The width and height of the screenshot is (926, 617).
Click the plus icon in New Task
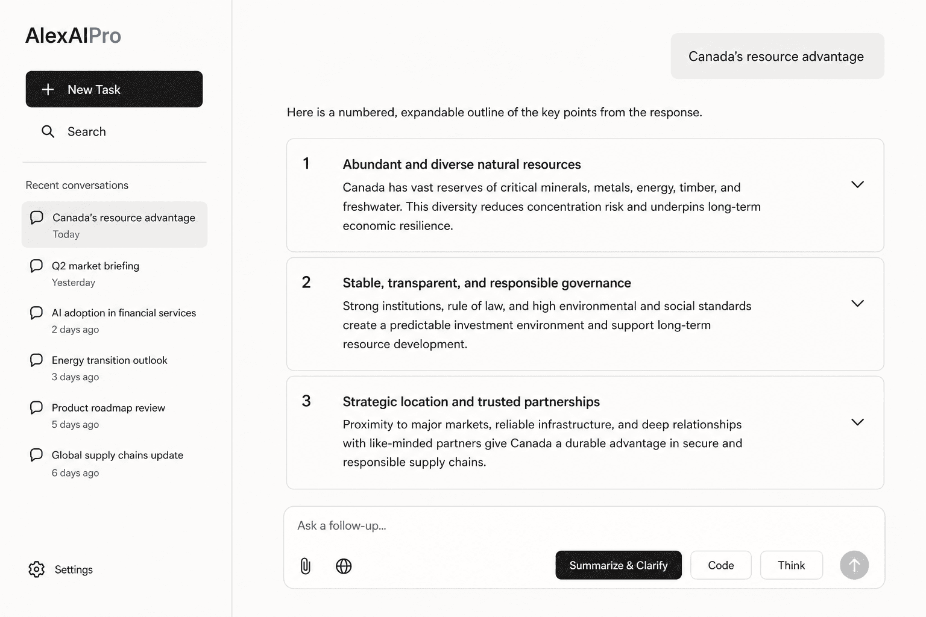48,89
